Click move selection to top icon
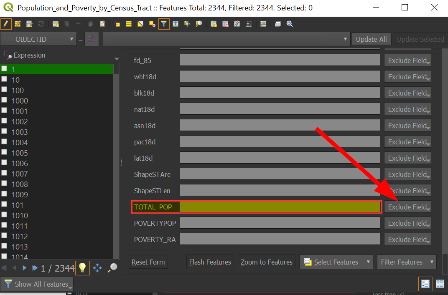 tap(176, 24)
